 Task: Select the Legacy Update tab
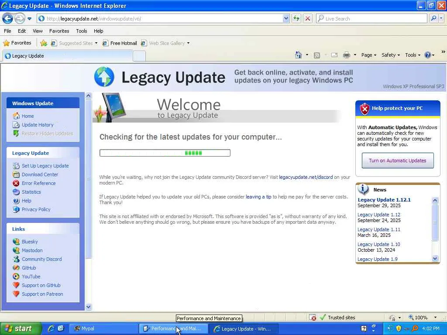(68, 56)
